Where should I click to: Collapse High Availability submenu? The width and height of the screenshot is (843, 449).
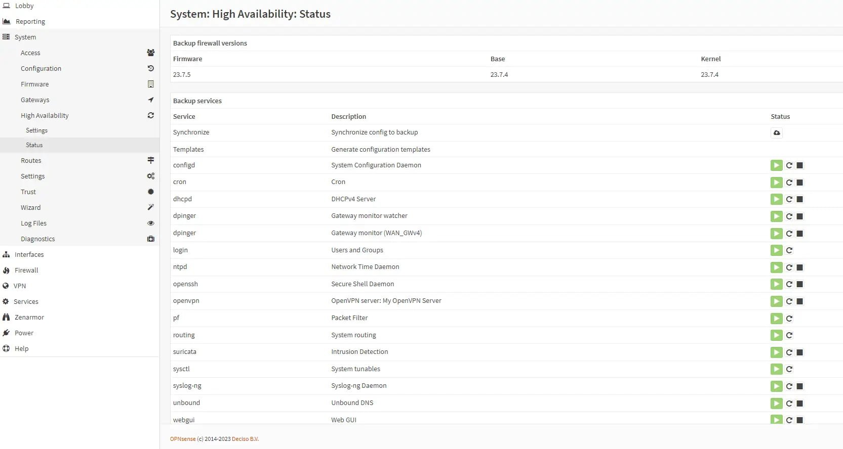click(79, 115)
